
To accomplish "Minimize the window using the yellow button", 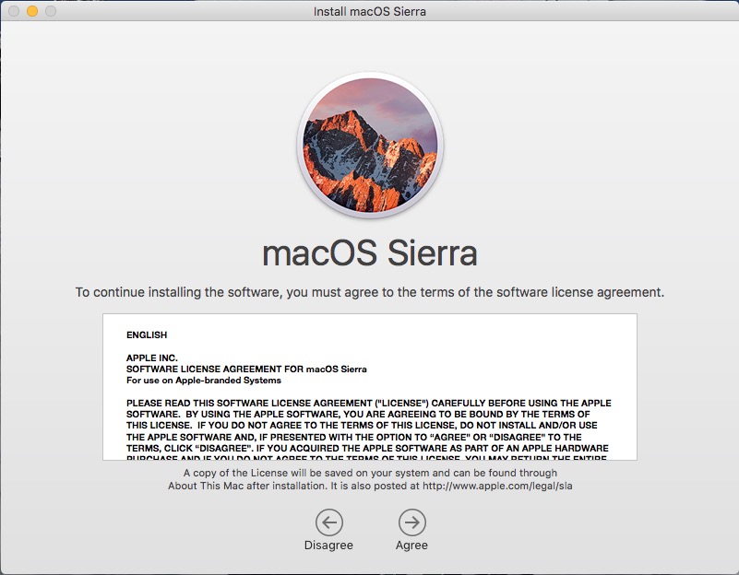I will pos(32,12).
